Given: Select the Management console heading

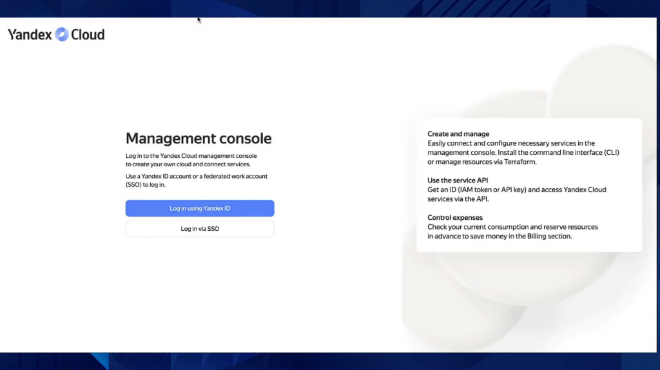Looking at the screenshot, I should (x=199, y=139).
